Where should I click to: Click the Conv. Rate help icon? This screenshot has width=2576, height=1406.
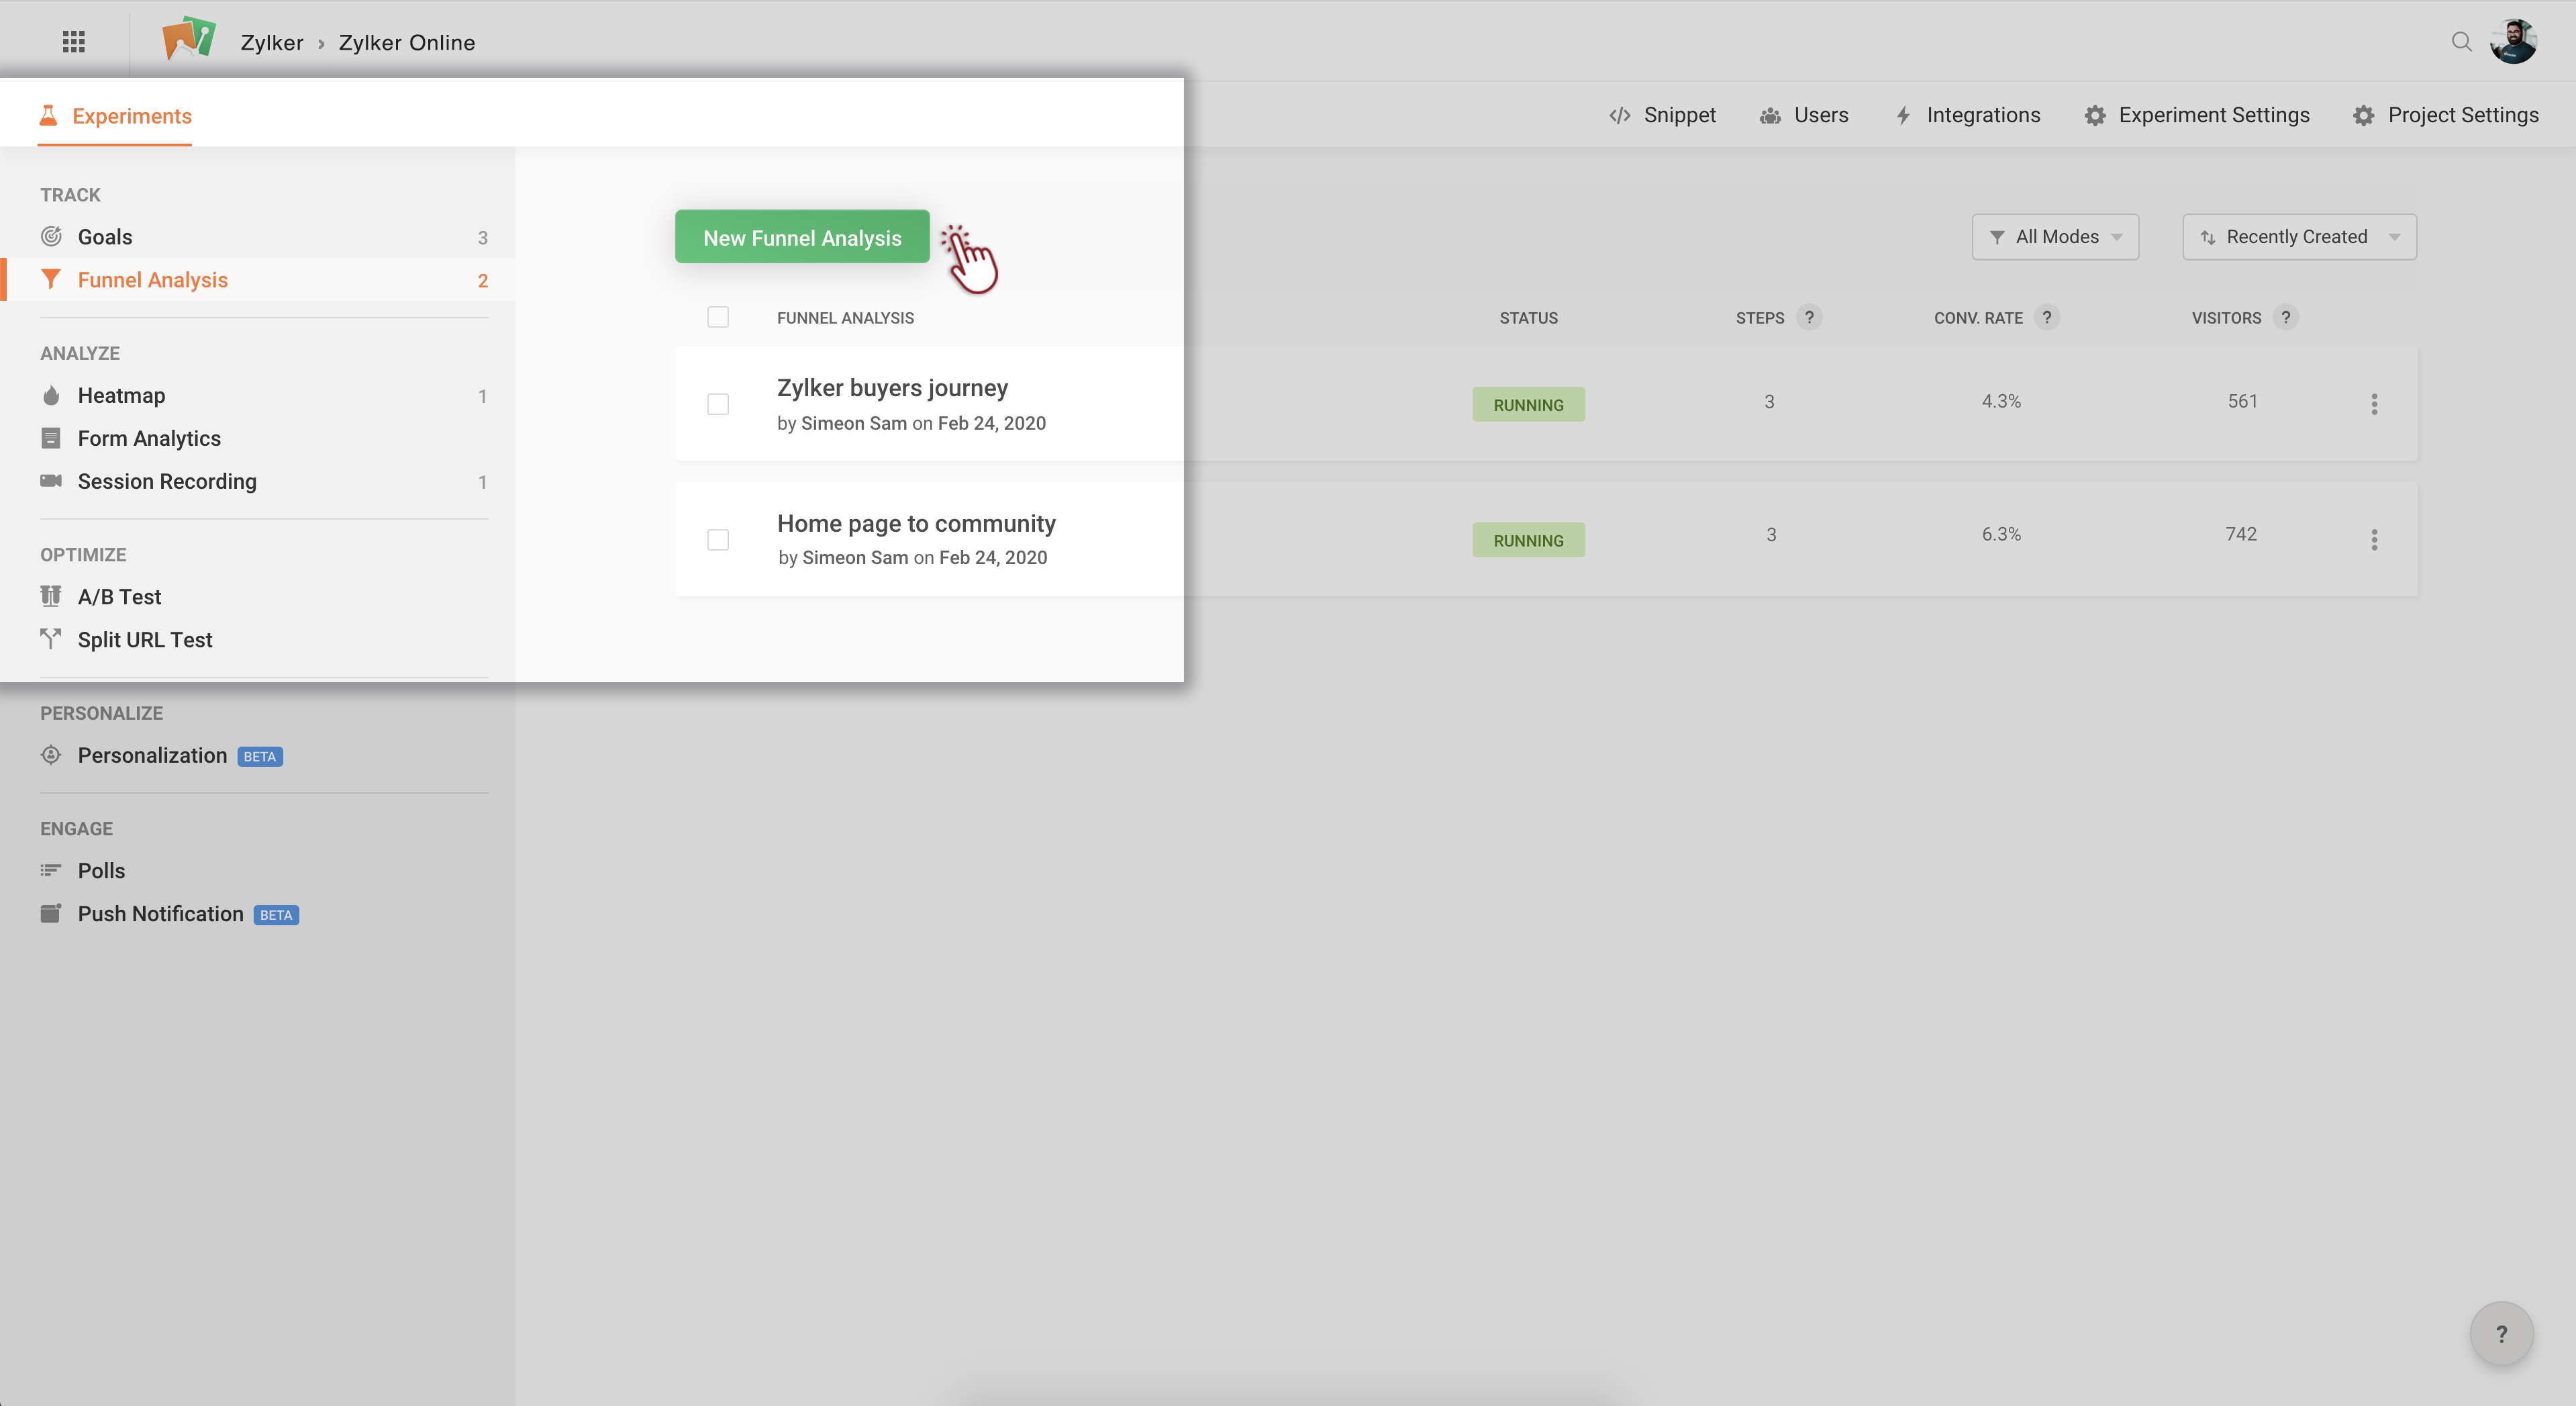[2046, 317]
